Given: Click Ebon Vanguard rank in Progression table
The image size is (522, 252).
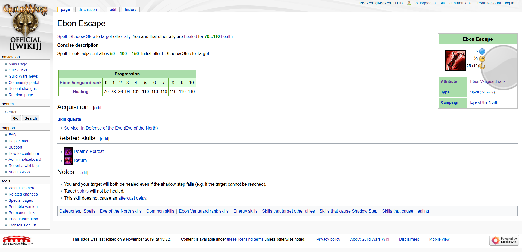Looking at the screenshot, I should (80, 83).
